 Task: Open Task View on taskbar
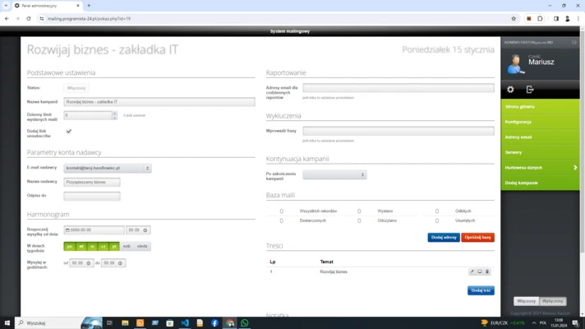pyautogui.click(x=109, y=323)
